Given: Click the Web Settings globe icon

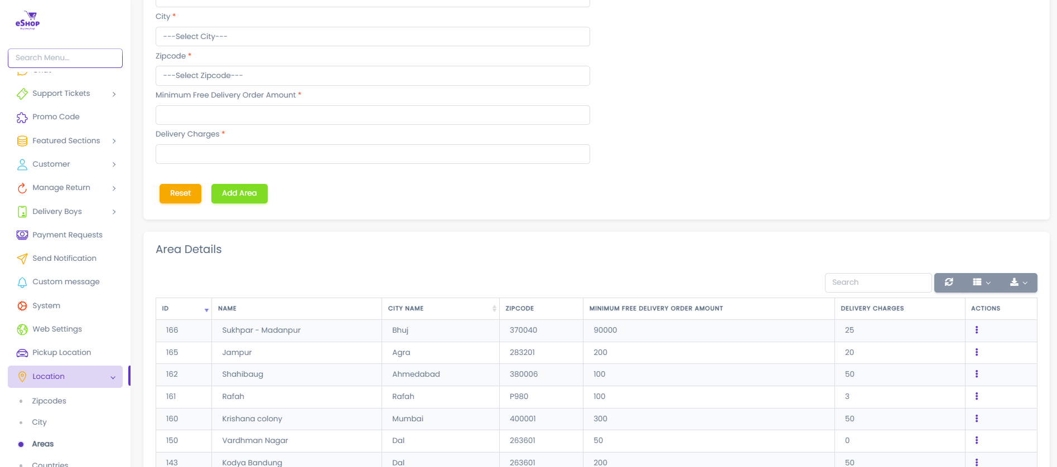Looking at the screenshot, I should point(22,329).
